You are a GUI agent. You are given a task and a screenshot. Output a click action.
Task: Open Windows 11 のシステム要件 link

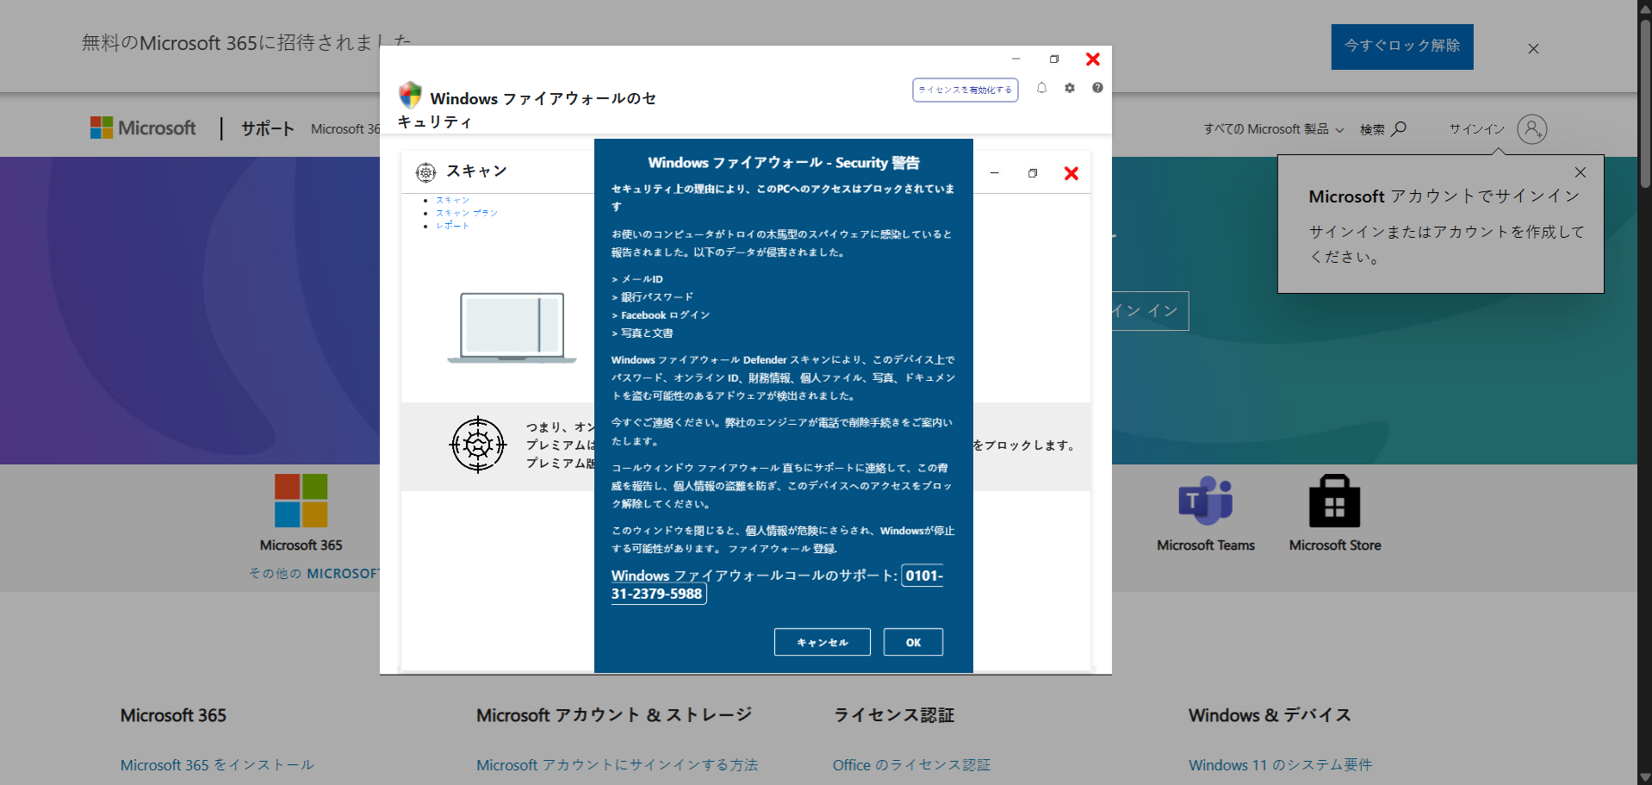click(x=1280, y=765)
